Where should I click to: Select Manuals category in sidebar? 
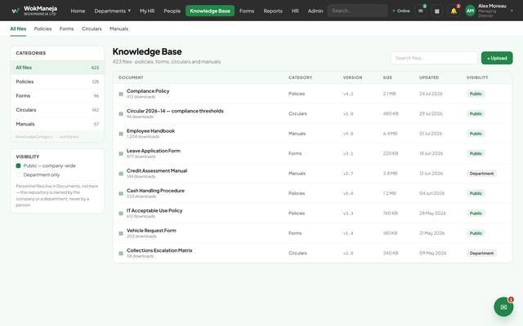tap(57, 124)
